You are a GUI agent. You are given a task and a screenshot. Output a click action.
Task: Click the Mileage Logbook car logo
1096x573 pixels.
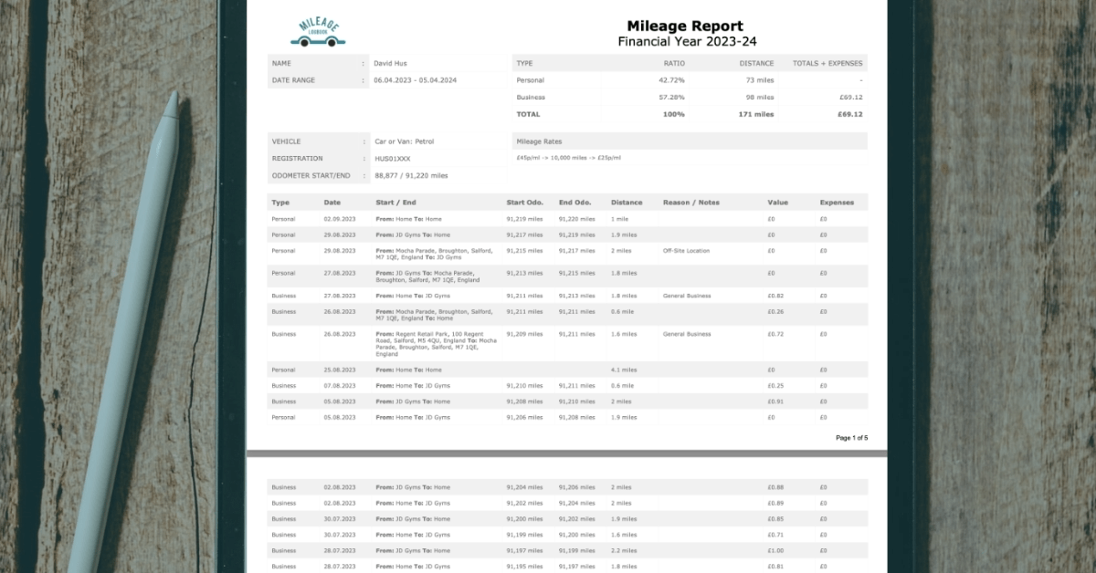(x=318, y=31)
